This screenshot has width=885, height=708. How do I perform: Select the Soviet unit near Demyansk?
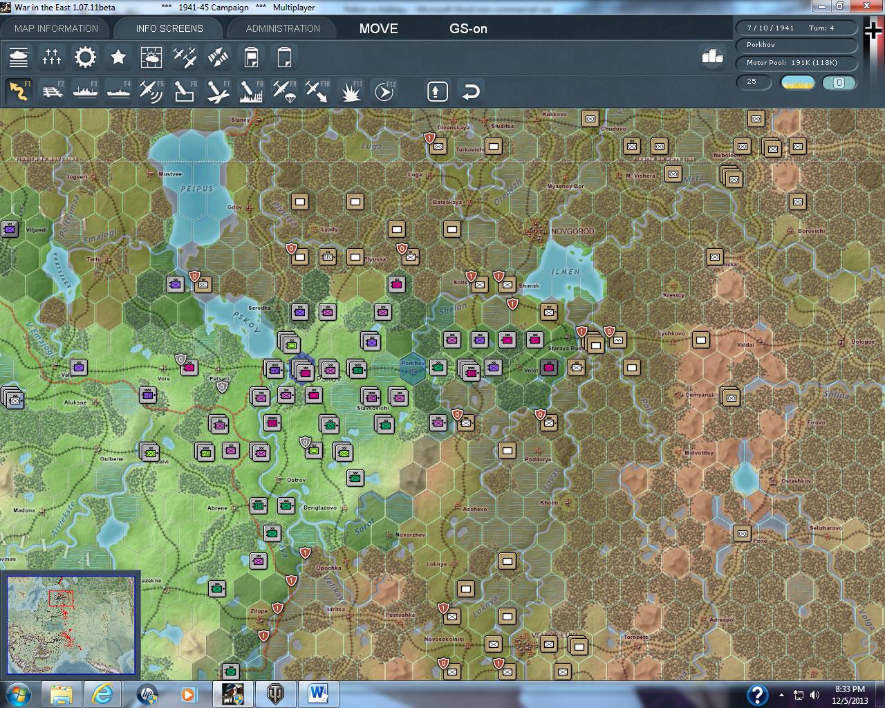[730, 397]
